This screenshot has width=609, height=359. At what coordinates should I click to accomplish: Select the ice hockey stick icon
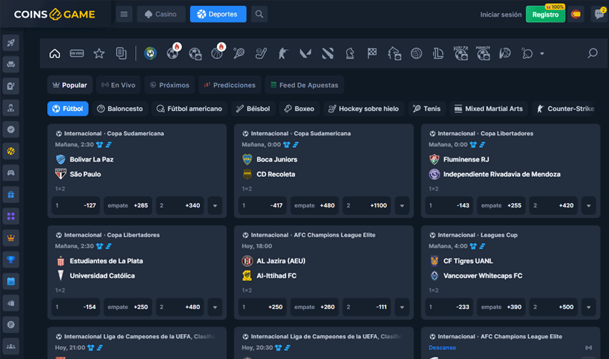tap(261, 53)
